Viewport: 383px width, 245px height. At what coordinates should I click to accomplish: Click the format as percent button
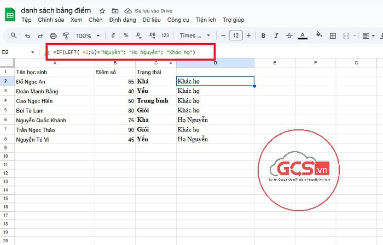125,36
